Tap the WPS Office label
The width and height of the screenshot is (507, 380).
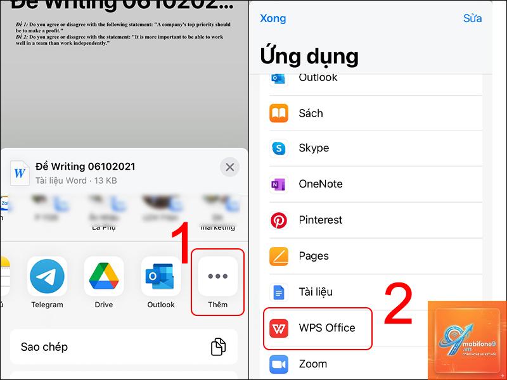click(327, 327)
